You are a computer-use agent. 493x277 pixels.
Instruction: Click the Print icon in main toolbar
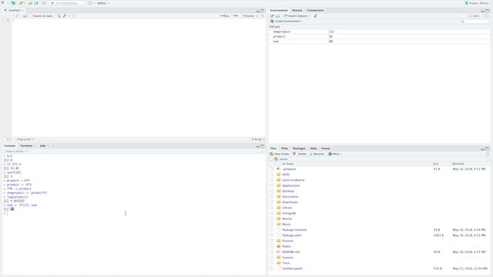tap(44, 3)
